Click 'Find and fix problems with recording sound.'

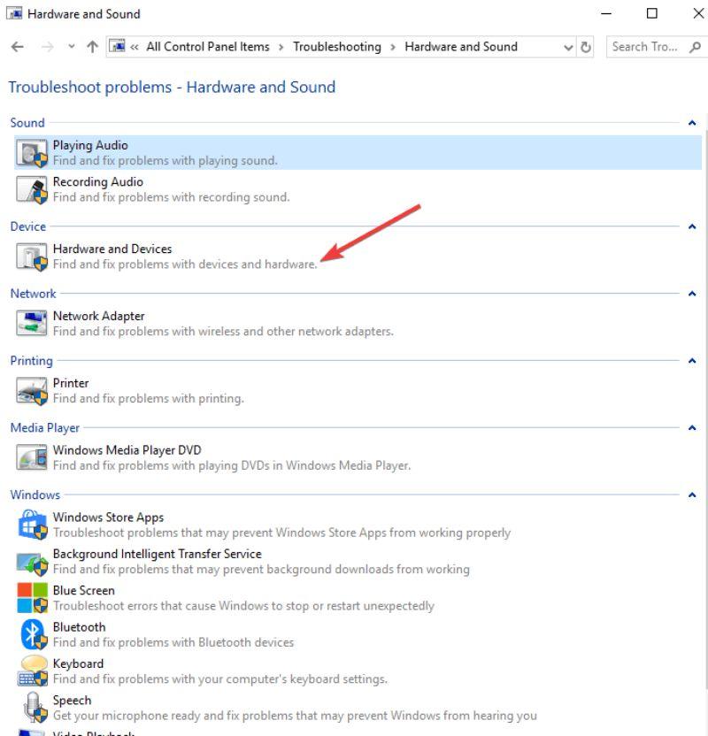[172, 197]
